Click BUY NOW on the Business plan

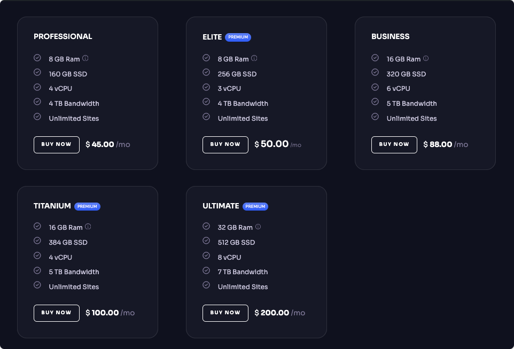[x=394, y=144]
